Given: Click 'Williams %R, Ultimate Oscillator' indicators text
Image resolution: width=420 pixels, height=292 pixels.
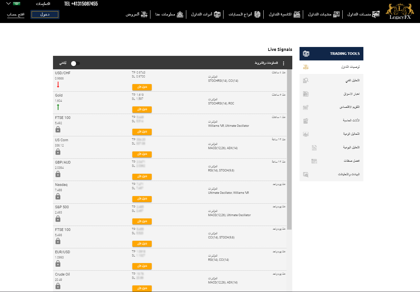Looking at the screenshot, I should (x=228, y=125).
